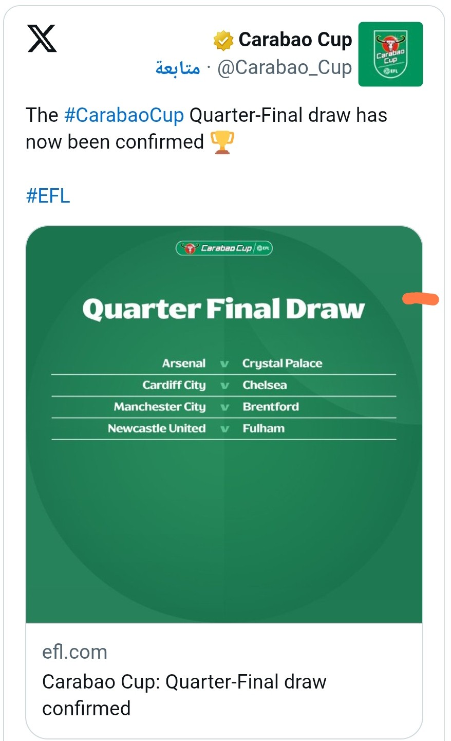The height and width of the screenshot is (741, 451).
Task: Open the #CarabaoCup hashtag
Action: click(124, 115)
